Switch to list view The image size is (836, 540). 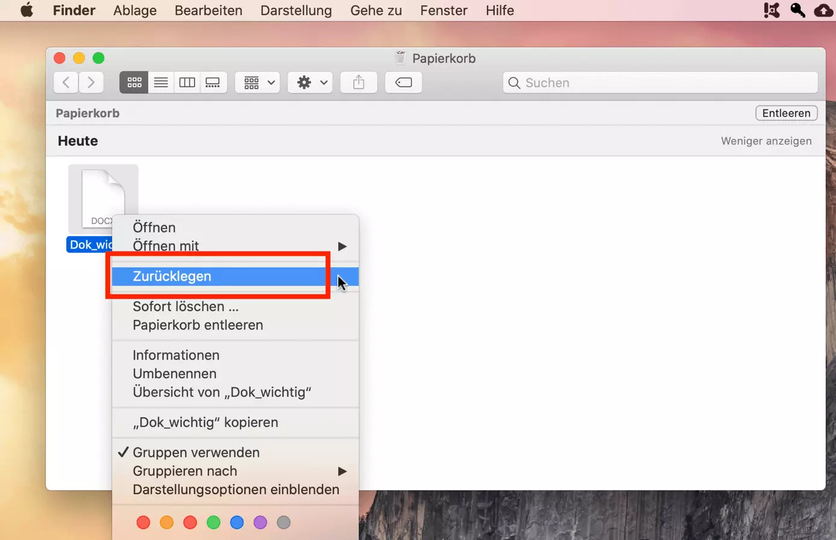coord(161,82)
